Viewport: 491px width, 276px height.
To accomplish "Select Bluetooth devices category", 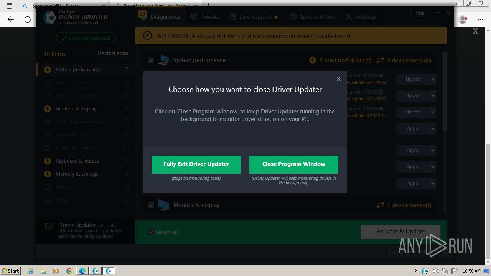I will [x=86, y=135].
